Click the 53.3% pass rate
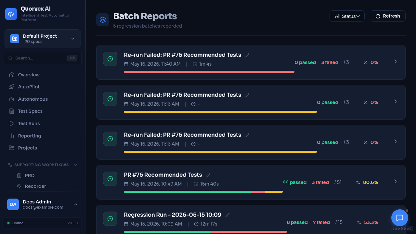Viewport: 416px width, 234px height. pos(368,222)
